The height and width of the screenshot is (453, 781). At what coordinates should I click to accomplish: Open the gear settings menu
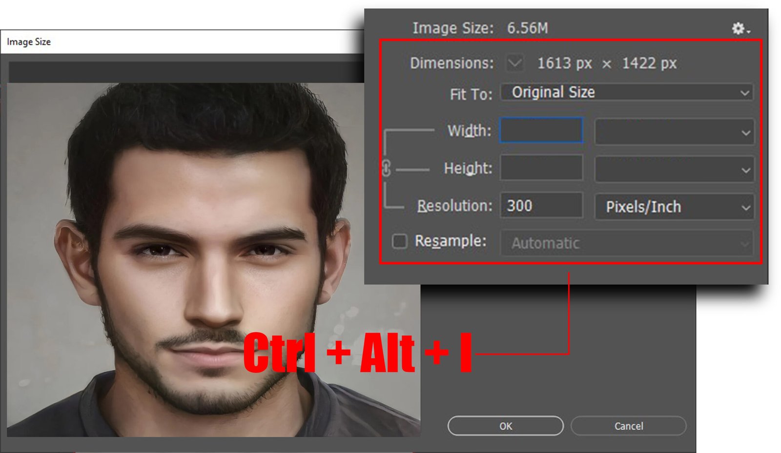click(740, 29)
